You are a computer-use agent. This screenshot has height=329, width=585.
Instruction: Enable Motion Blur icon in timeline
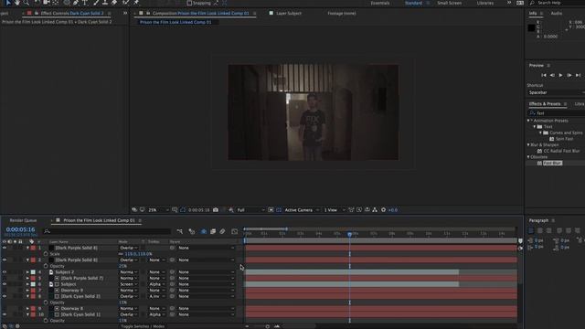click(x=222, y=231)
